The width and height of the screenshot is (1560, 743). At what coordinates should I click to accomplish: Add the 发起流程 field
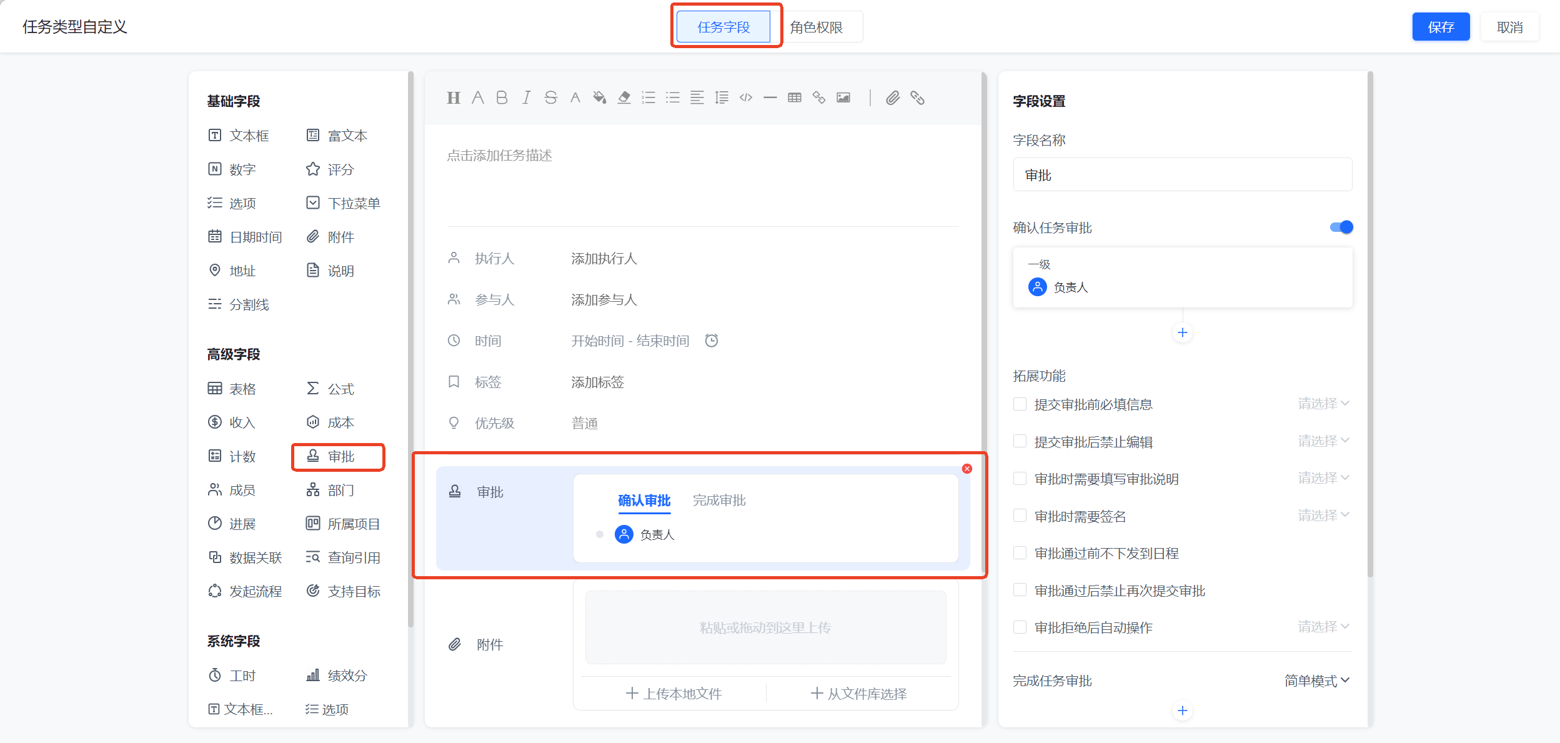coord(245,591)
